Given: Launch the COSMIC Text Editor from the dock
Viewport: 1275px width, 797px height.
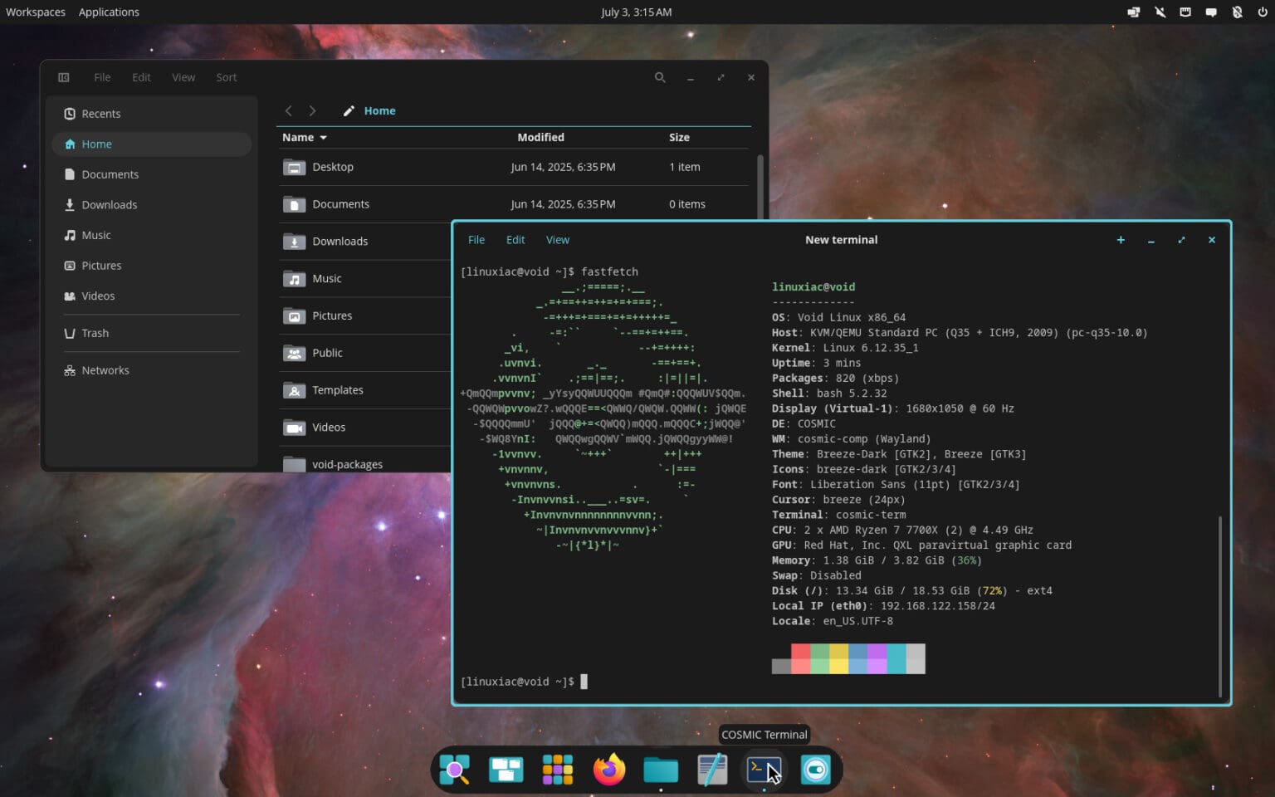Looking at the screenshot, I should click(x=711, y=770).
